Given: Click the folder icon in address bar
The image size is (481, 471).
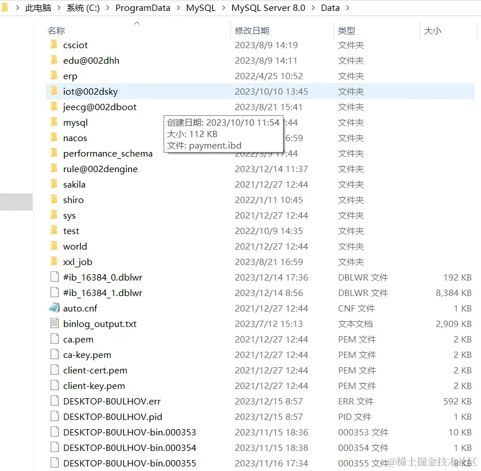Looking at the screenshot, I should coord(5,7).
